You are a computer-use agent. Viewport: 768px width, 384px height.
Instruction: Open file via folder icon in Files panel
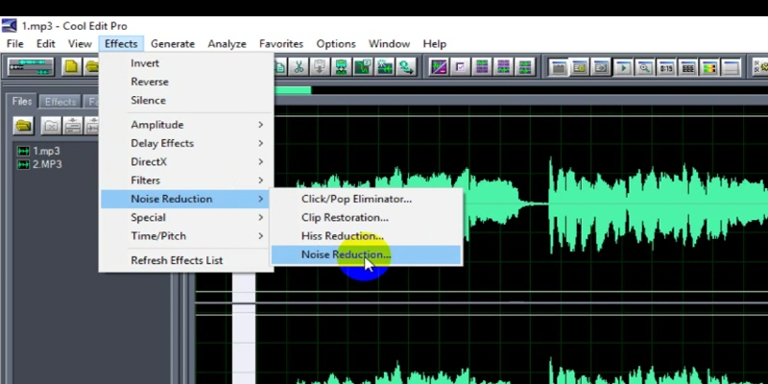click(x=24, y=126)
